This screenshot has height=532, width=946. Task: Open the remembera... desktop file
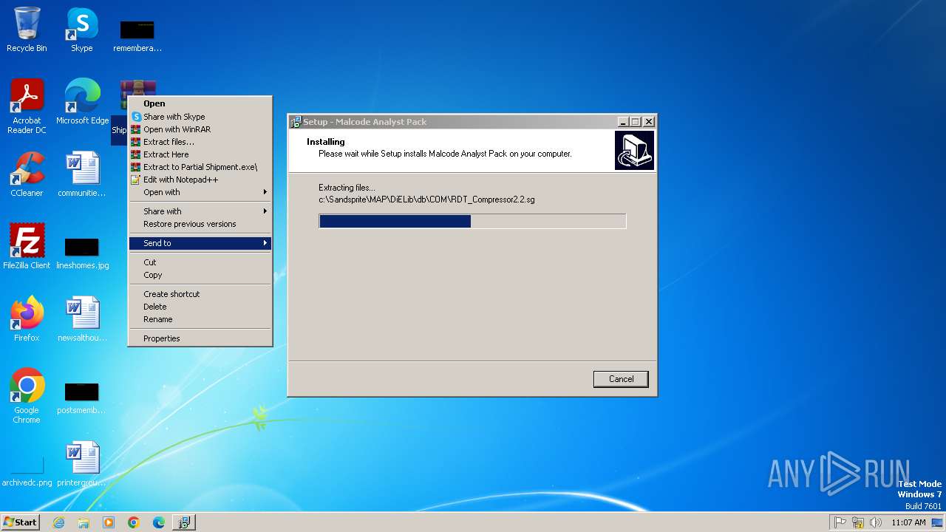pyautogui.click(x=137, y=35)
